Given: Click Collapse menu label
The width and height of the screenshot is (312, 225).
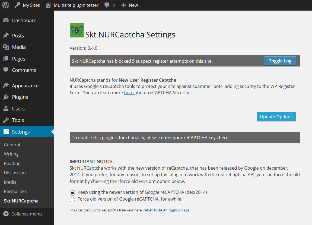Looking at the screenshot, I should point(27,214).
